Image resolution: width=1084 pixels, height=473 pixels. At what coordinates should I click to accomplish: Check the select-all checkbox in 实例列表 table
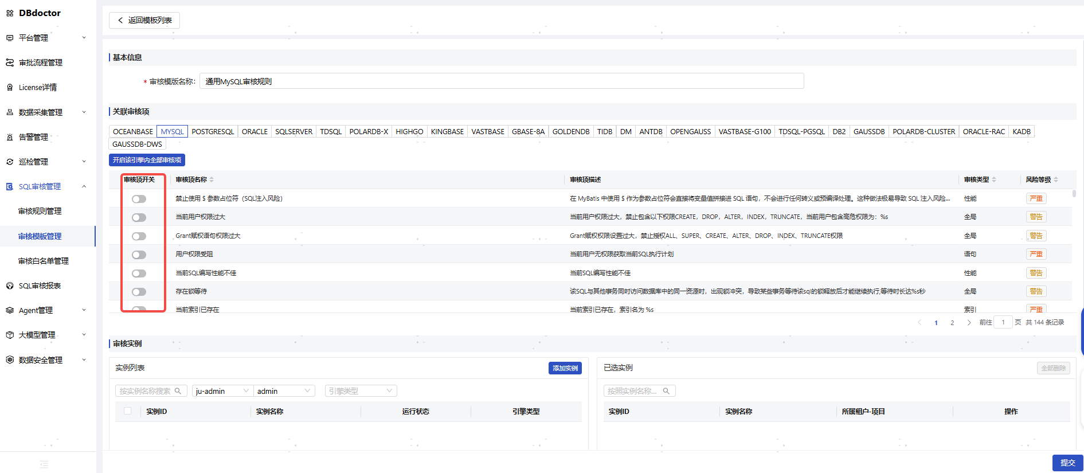[128, 411]
